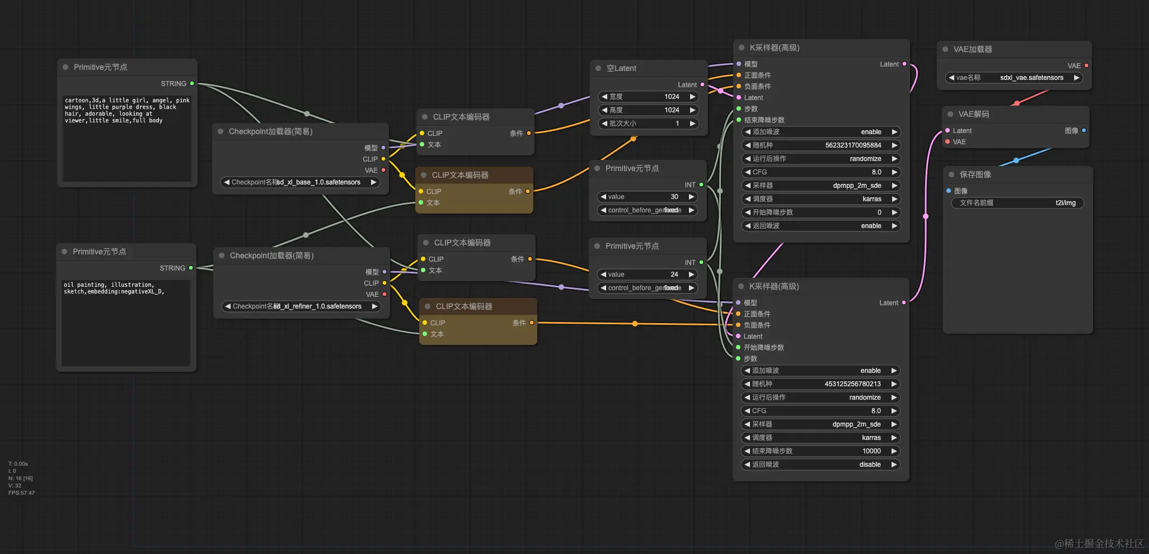This screenshot has height=554, width=1149.
Task: Collapse the 空Latent node via its title dot
Action: 598,68
